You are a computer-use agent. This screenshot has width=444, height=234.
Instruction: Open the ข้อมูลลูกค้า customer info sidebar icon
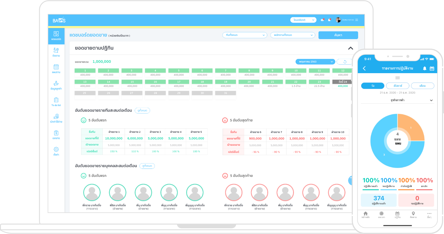[56, 85]
